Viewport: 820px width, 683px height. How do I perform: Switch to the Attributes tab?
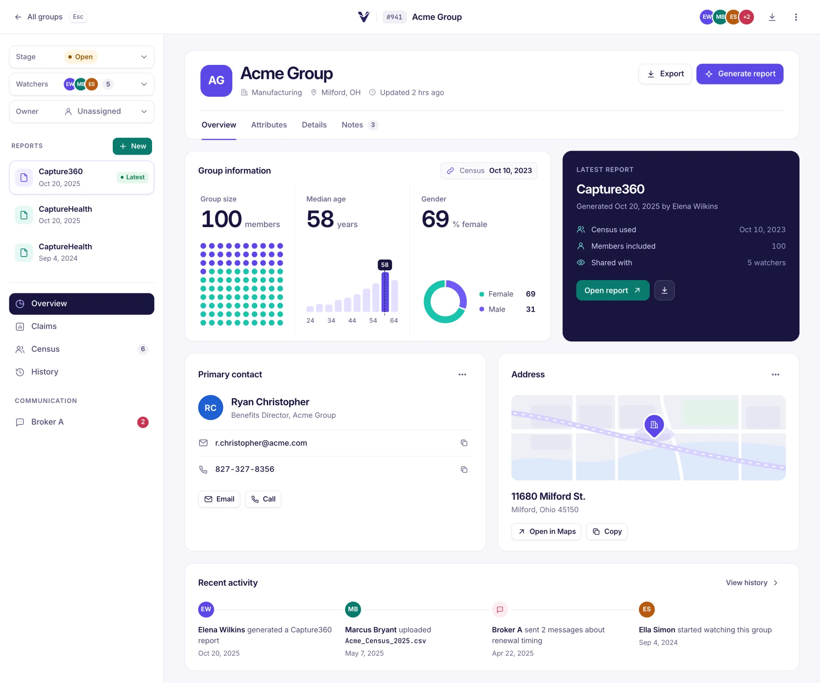[x=269, y=125]
